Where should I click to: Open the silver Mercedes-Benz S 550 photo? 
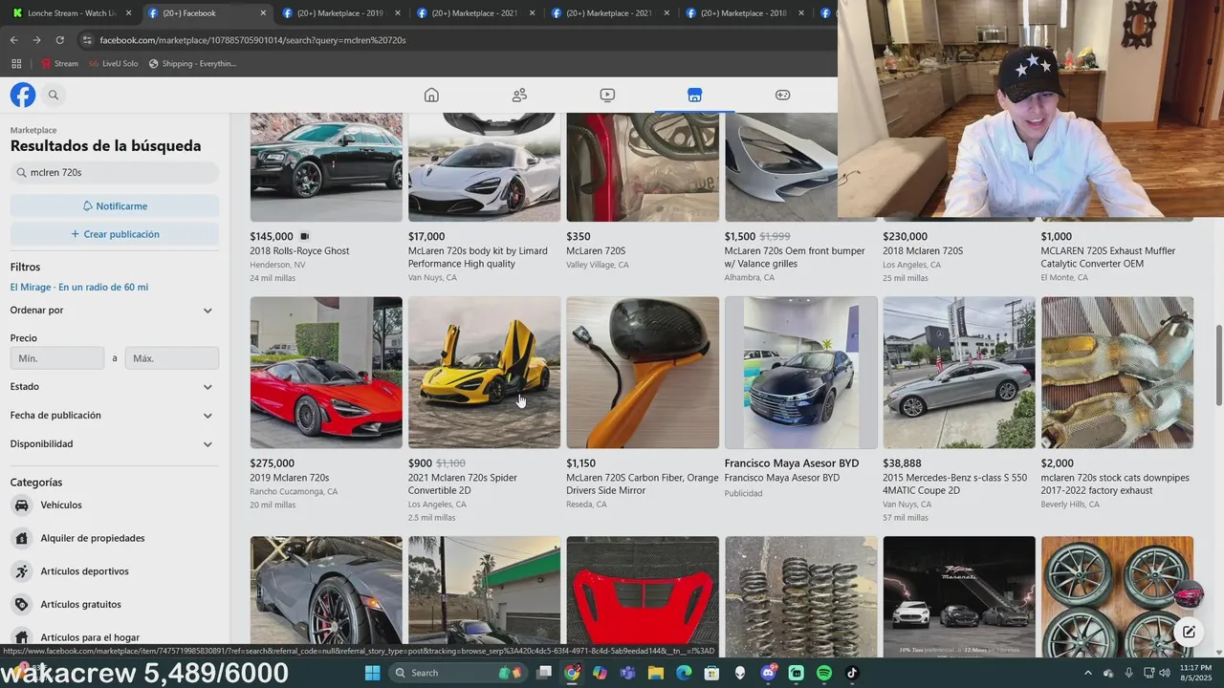pyautogui.click(x=959, y=373)
